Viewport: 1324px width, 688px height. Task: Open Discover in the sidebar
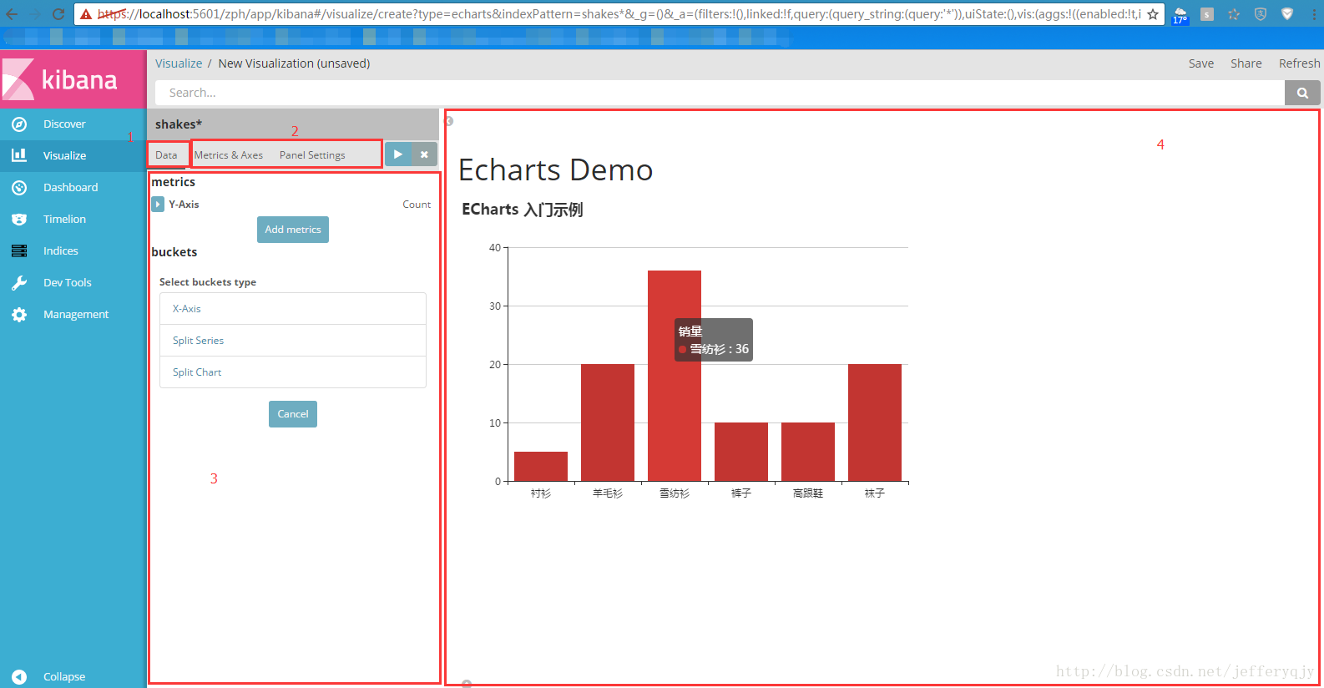tap(64, 124)
